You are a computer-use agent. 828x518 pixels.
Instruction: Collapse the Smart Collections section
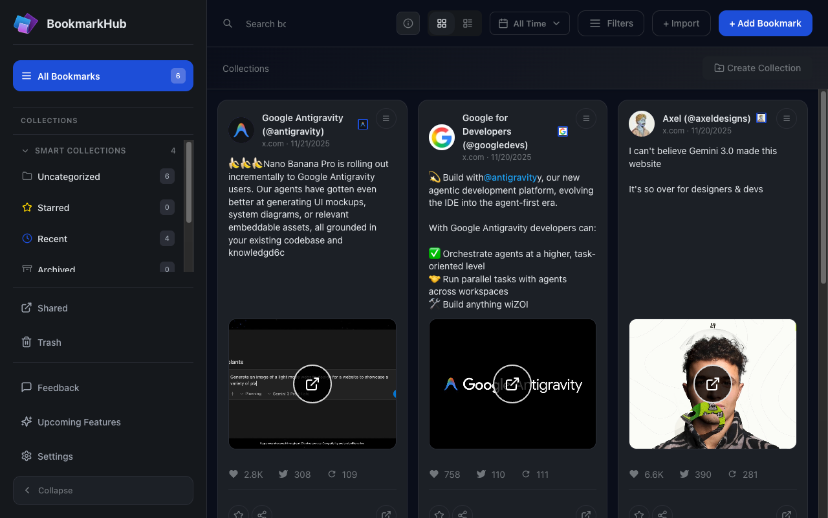pyautogui.click(x=98, y=150)
